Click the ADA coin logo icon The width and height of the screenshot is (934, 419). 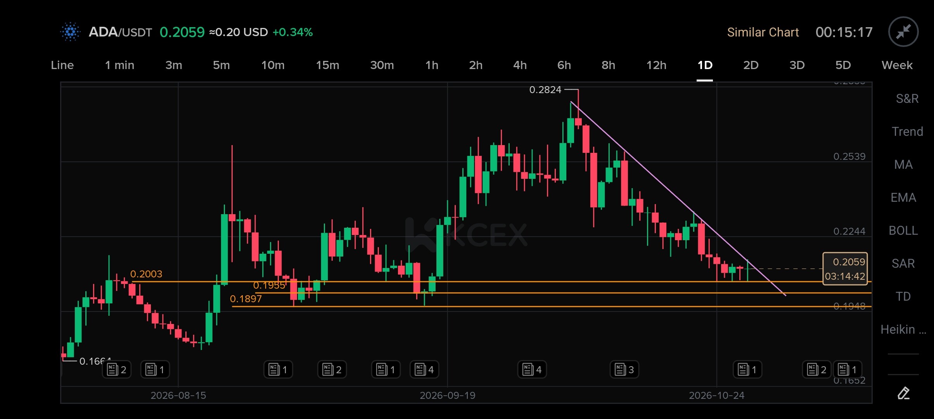[x=71, y=32]
